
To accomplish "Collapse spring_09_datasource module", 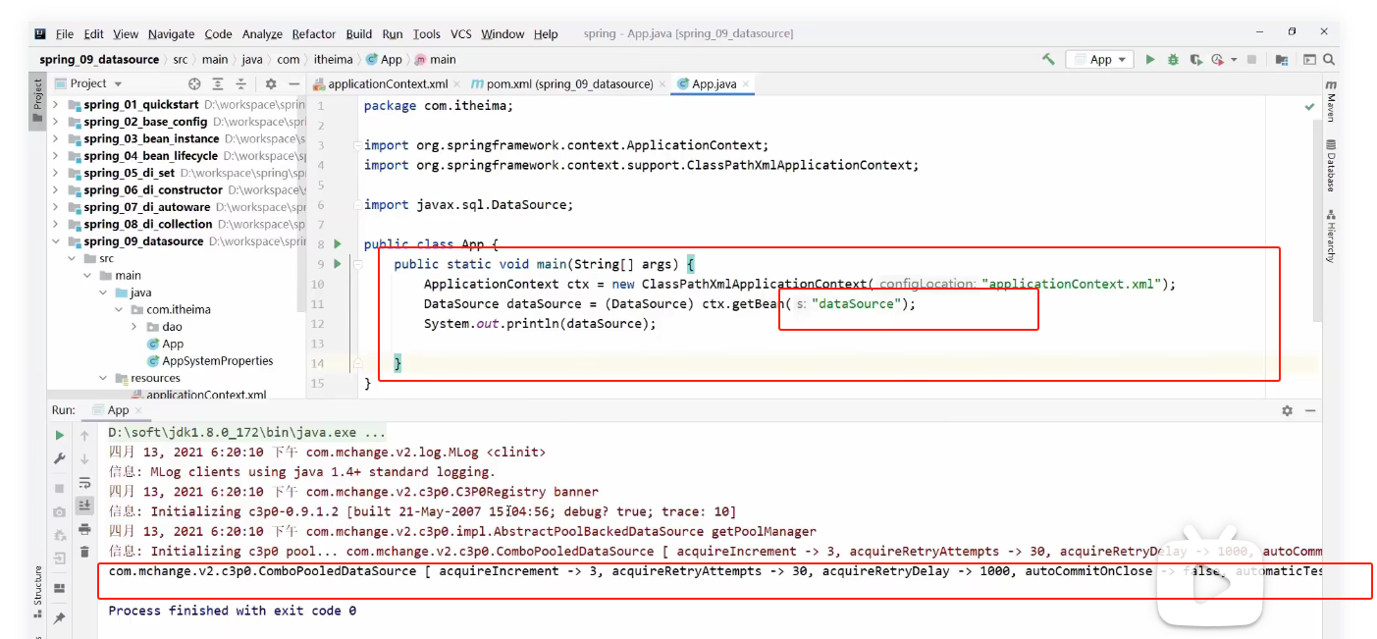I will (x=55, y=241).
